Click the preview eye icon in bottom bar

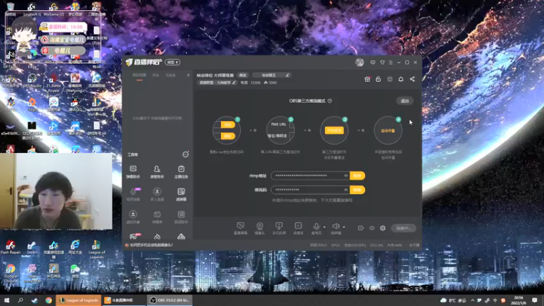(x=372, y=228)
